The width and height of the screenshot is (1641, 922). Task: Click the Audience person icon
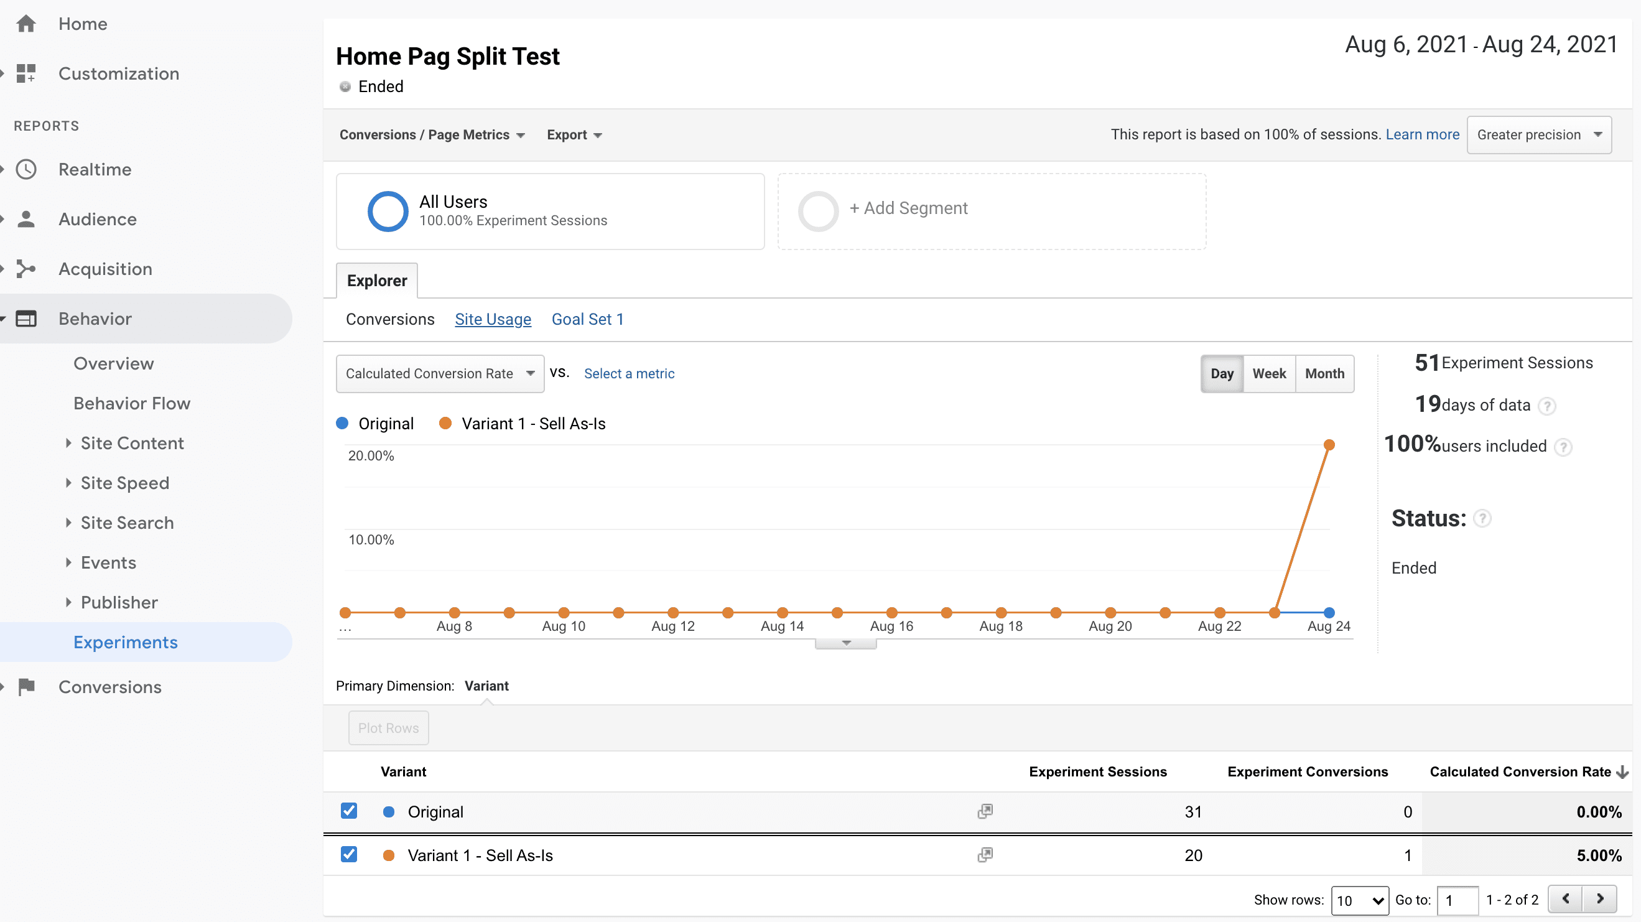coord(26,219)
